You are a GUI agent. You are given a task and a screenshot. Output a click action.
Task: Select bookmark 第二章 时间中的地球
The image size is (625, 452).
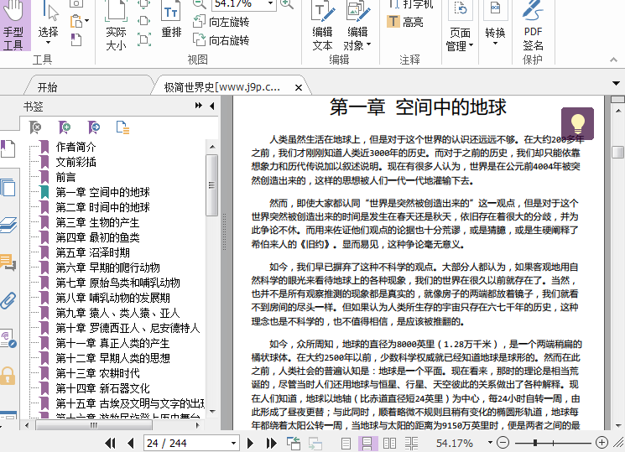click(103, 207)
